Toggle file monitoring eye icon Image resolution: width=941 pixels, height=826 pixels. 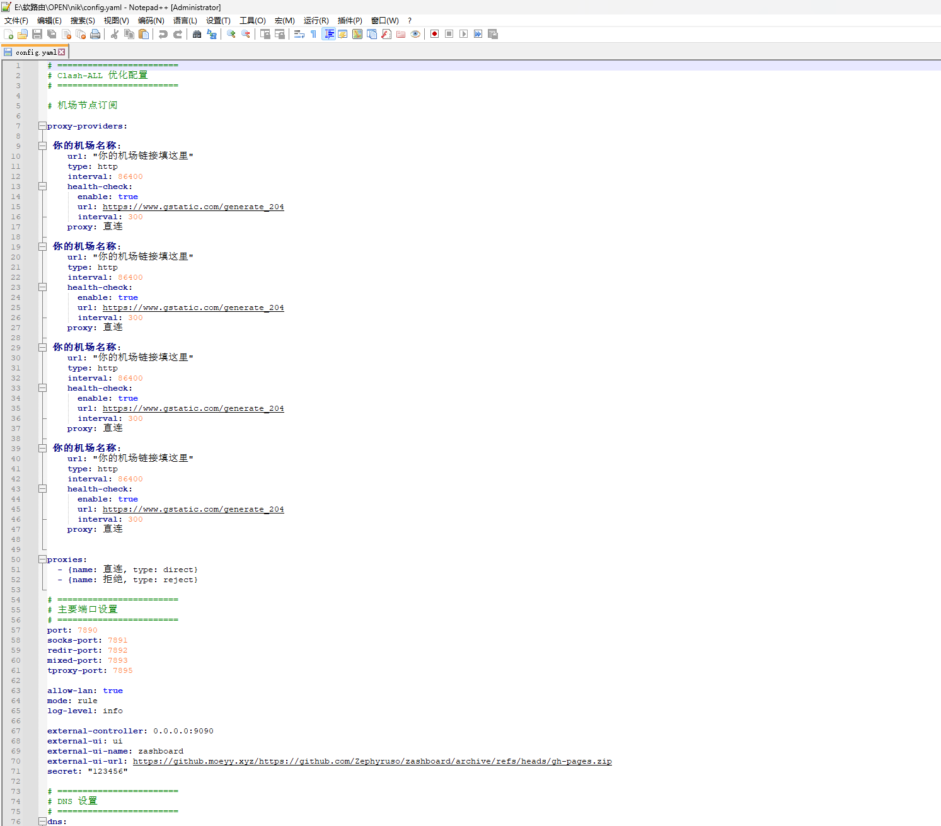415,34
